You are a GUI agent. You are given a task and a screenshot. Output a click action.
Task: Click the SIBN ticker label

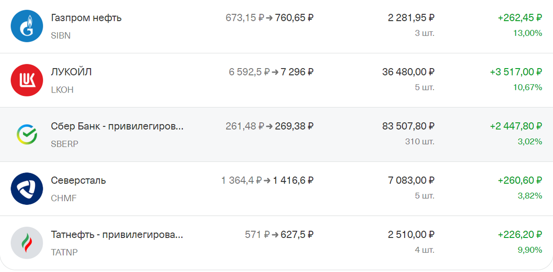61,35
